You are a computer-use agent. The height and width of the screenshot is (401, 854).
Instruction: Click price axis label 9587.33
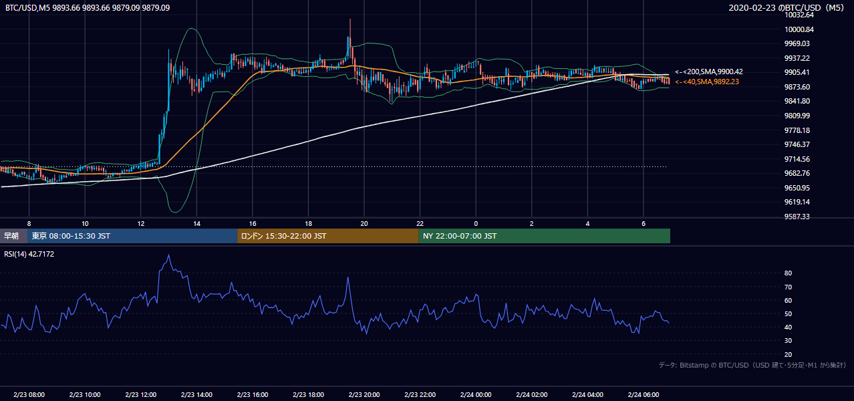(797, 217)
